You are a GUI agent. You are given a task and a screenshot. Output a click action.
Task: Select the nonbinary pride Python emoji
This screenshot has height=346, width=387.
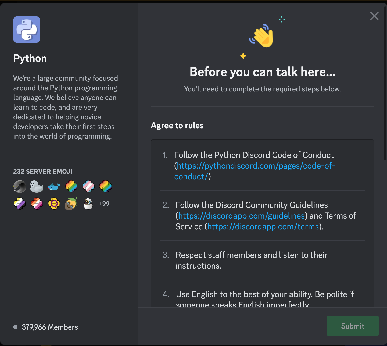tap(20, 204)
